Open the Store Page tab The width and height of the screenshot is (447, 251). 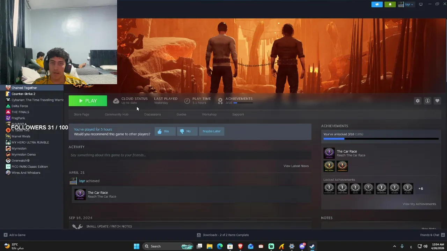81,114
